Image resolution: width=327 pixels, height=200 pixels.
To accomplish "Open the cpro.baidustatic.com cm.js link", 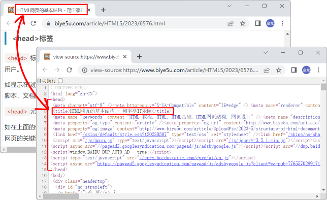I will pos(184,158).
